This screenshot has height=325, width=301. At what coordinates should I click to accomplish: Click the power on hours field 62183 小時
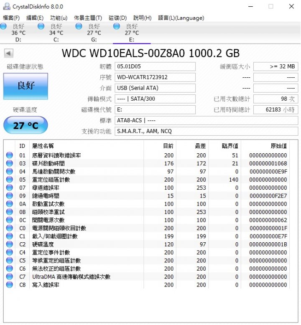pyautogui.click(x=275, y=109)
